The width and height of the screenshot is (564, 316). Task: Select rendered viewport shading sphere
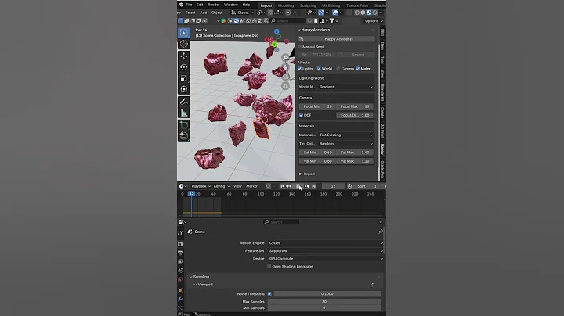click(374, 13)
